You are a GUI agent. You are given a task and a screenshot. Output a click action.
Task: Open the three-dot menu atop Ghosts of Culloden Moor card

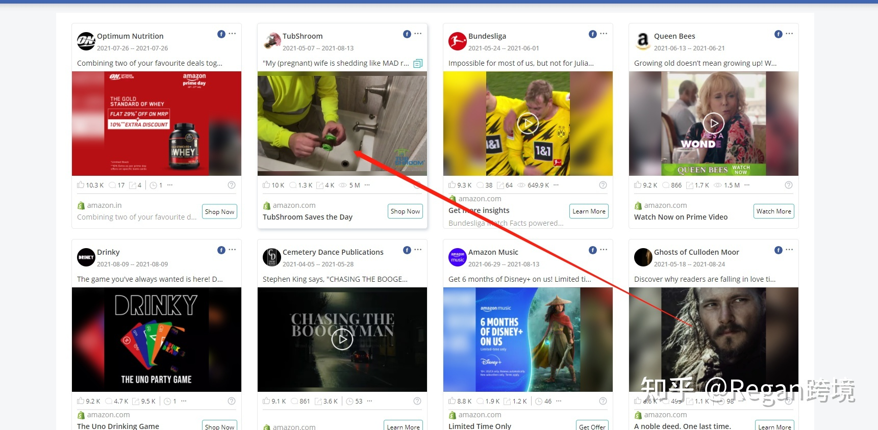(789, 250)
